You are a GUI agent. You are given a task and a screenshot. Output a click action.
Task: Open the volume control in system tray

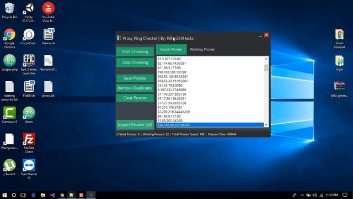tap(315, 195)
